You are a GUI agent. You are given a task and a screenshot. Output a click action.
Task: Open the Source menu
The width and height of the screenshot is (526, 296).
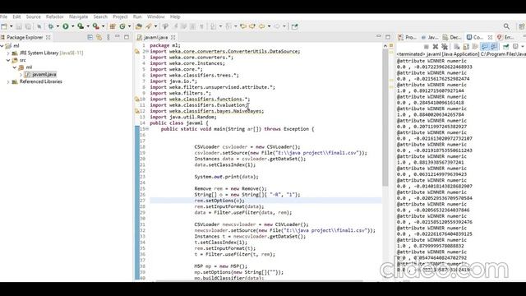[33, 16]
